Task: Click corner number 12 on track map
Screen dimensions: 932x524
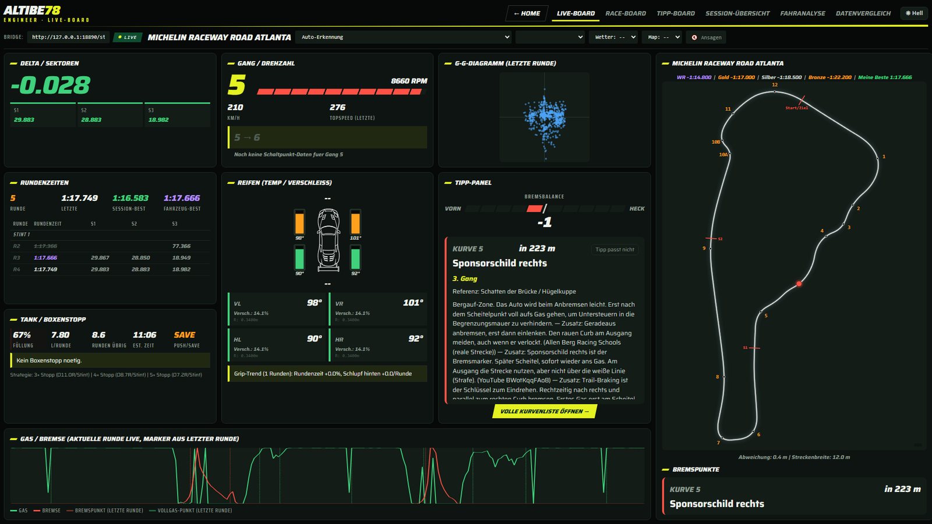Action: pos(775,85)
